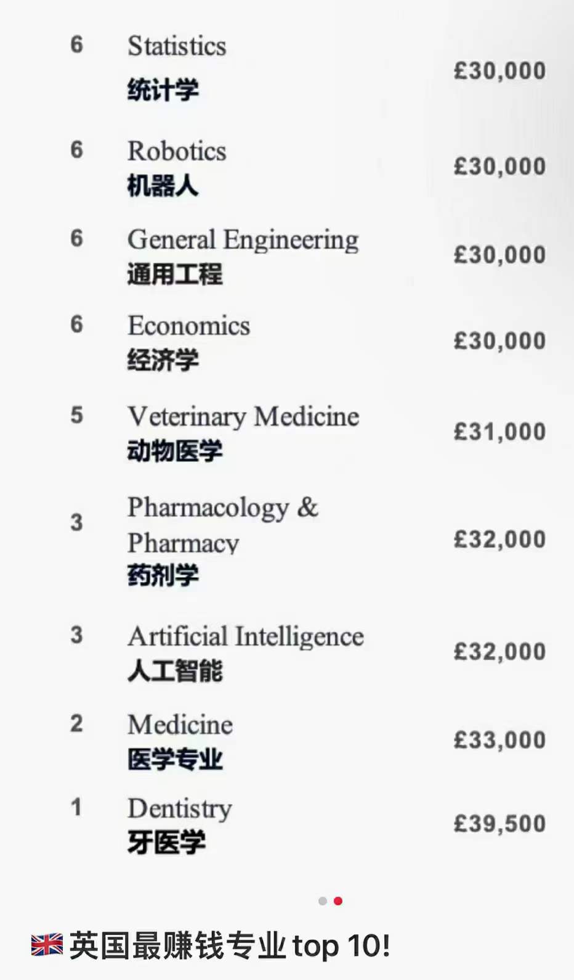The image size is (574, 980).
Task: Select the Statistics subject name
Action: tap(177, 46)
